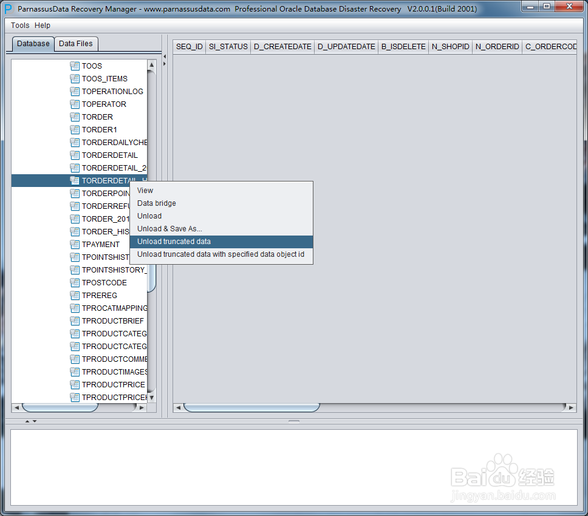The height and width of the screenshot is (516, 588).
Task: Click the table icon beside TOPERATIONLOG
Action: click(x=75, y=92)
